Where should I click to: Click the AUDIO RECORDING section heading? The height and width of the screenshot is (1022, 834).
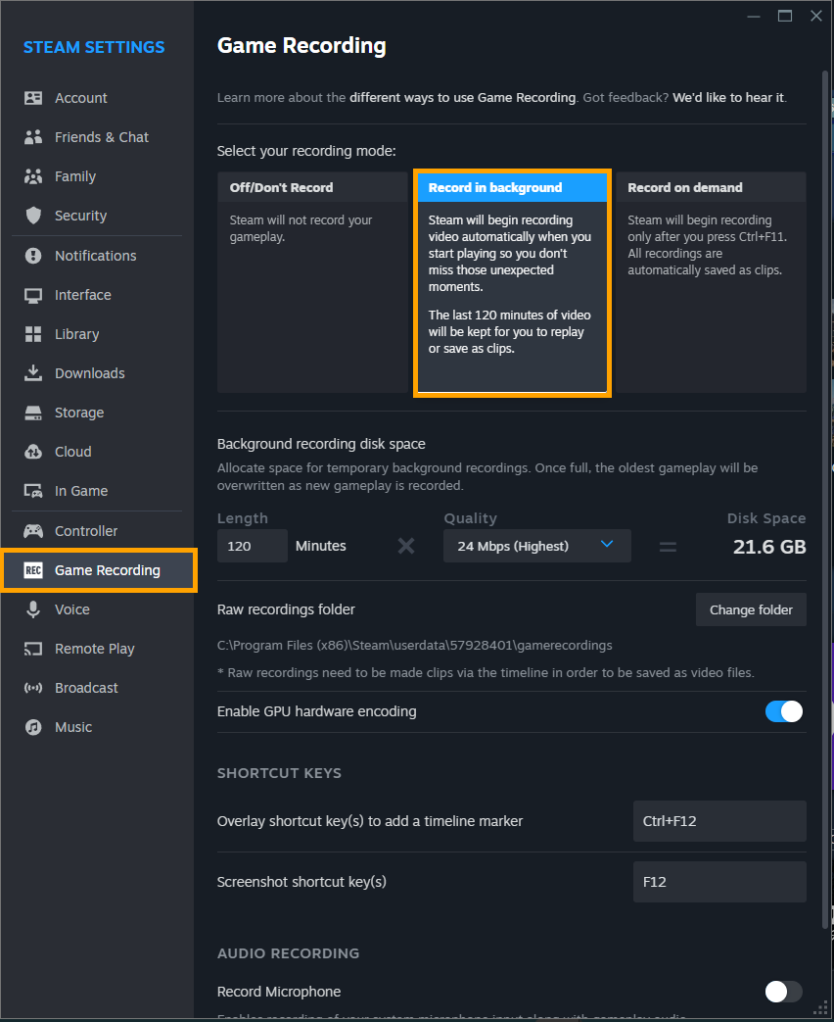(x=289, y=953)
